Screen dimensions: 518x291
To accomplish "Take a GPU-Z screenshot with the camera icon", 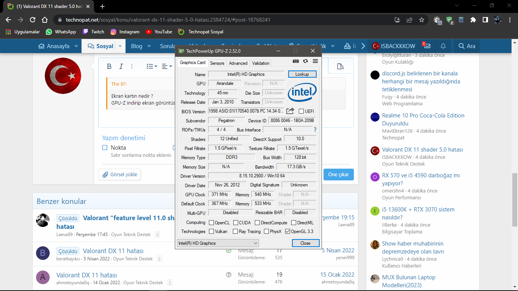I will click(x=296, y=61).
